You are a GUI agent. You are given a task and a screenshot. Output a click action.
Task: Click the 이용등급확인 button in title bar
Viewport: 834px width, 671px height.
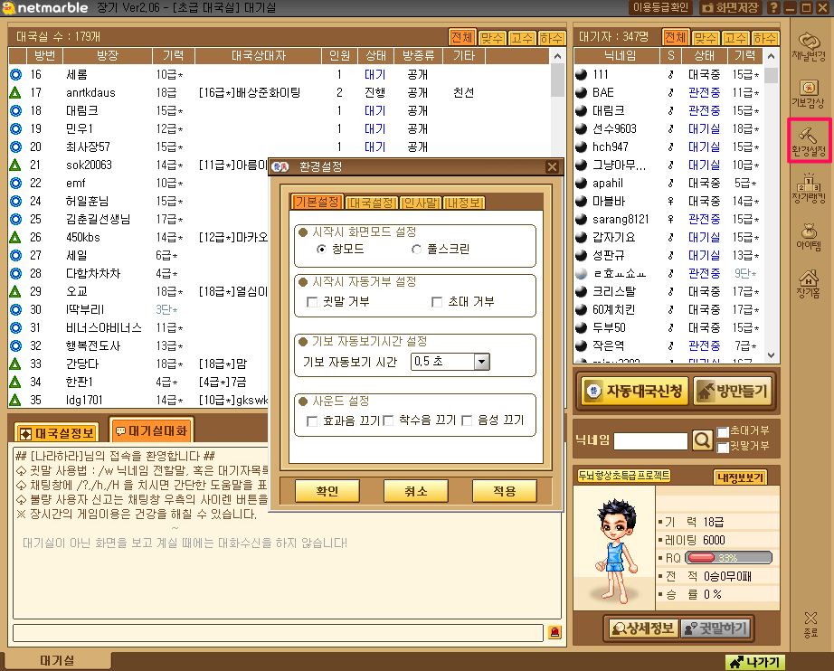click(x=660, y=8)
